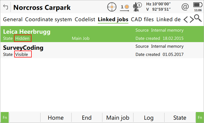Open the CAD files tab
Screen dimensions: 204x123
[142, 19]
